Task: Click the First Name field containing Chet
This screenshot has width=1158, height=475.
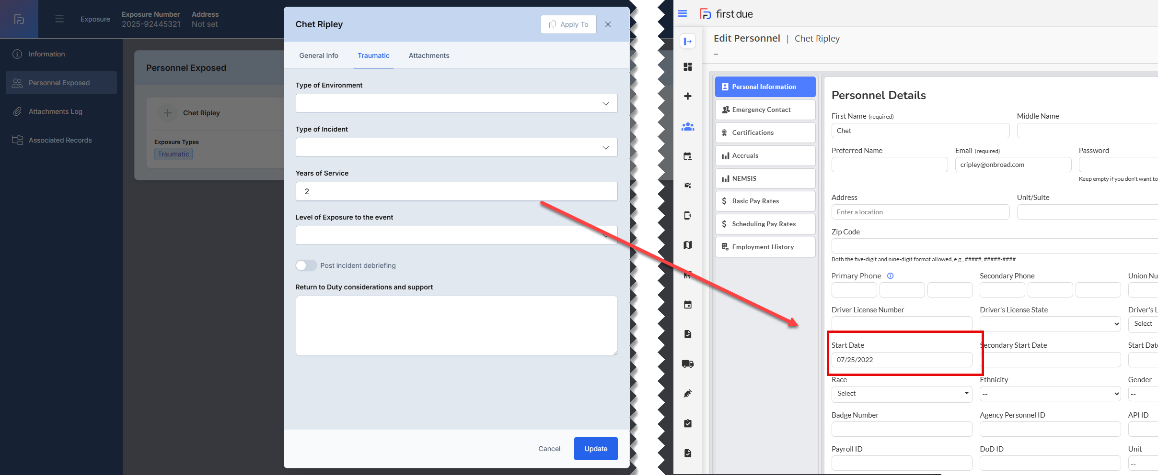Action: [x=920, y=131]
